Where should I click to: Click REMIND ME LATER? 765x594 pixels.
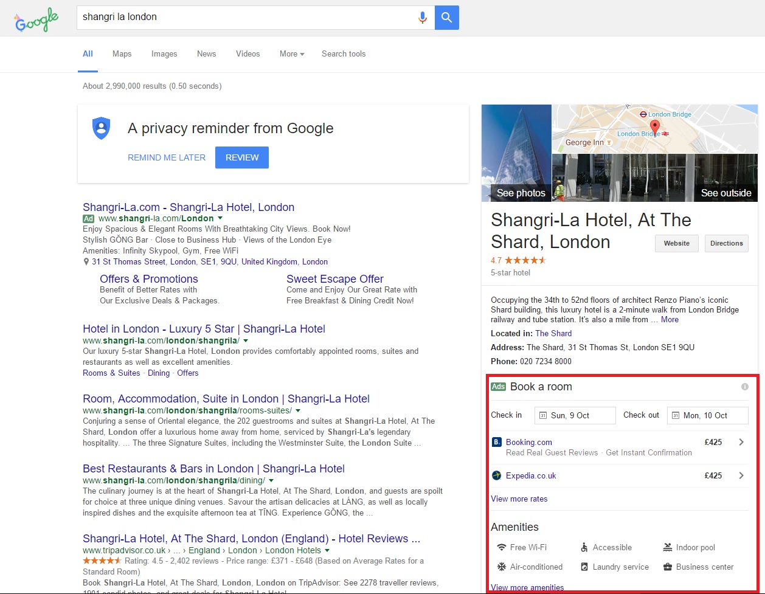(x=167, y=157)
